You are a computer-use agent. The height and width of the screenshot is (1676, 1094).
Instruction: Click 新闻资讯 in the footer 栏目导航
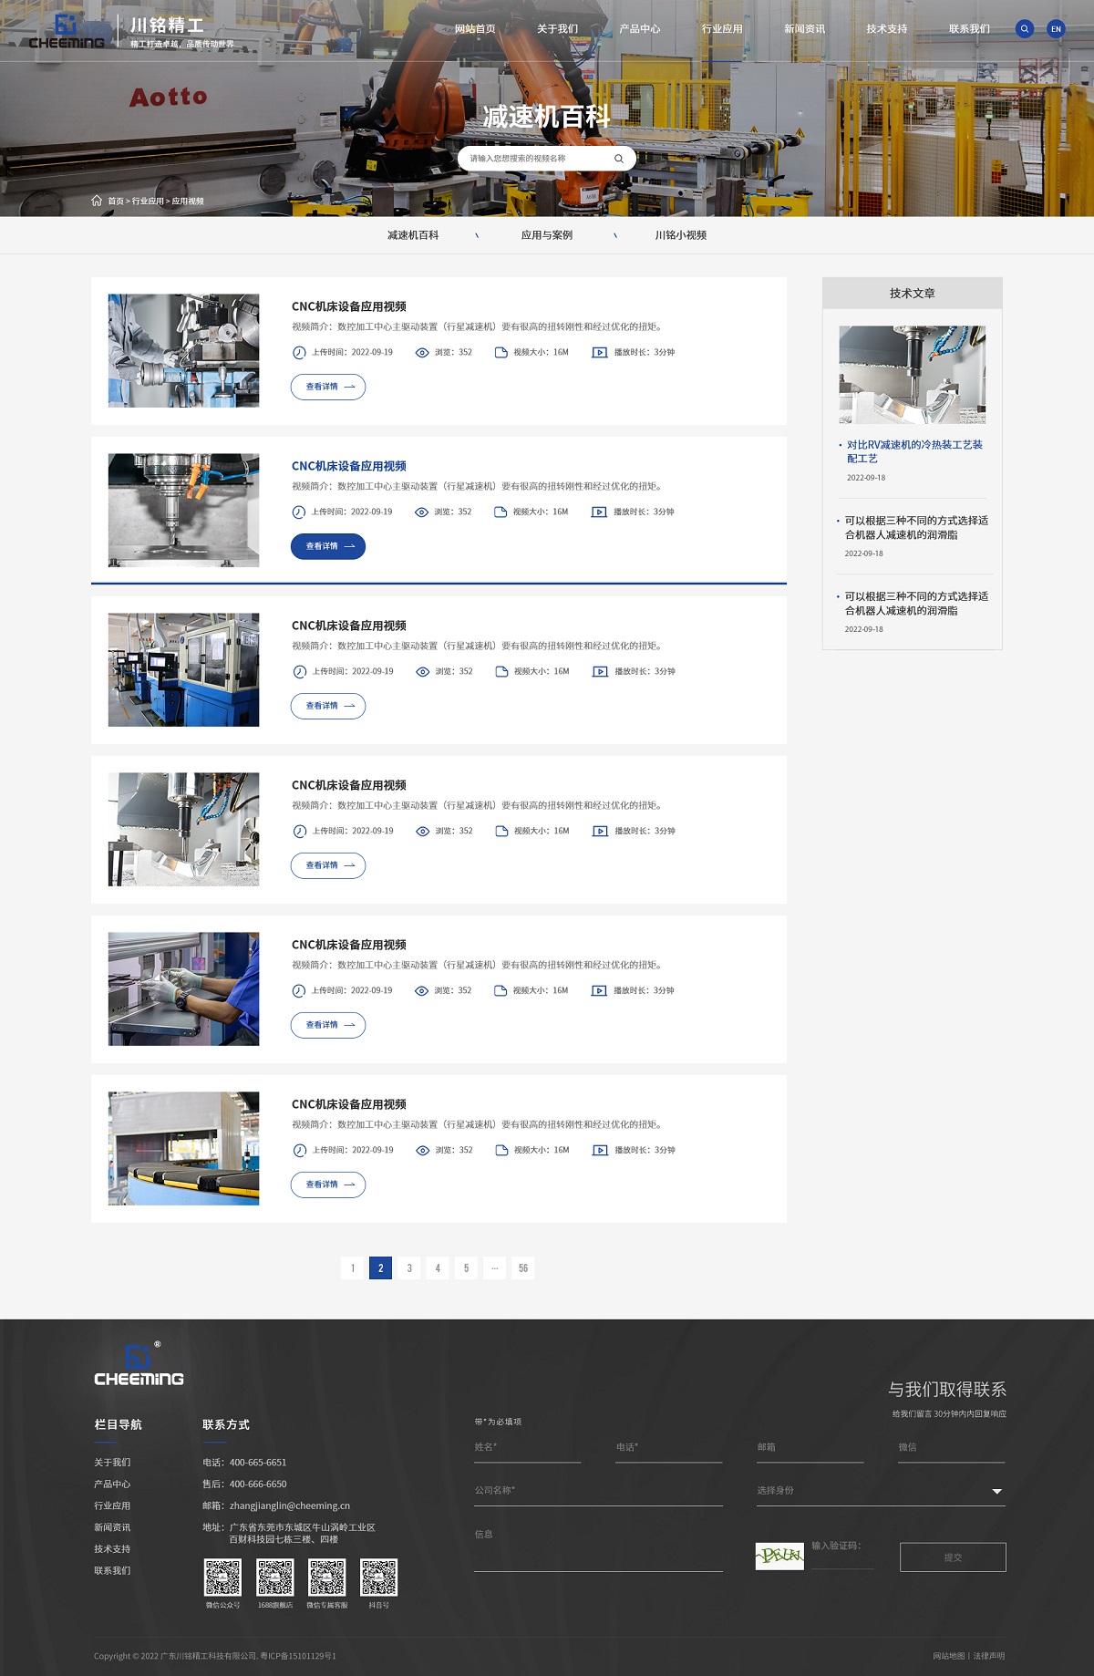(x=112, y=1527)
